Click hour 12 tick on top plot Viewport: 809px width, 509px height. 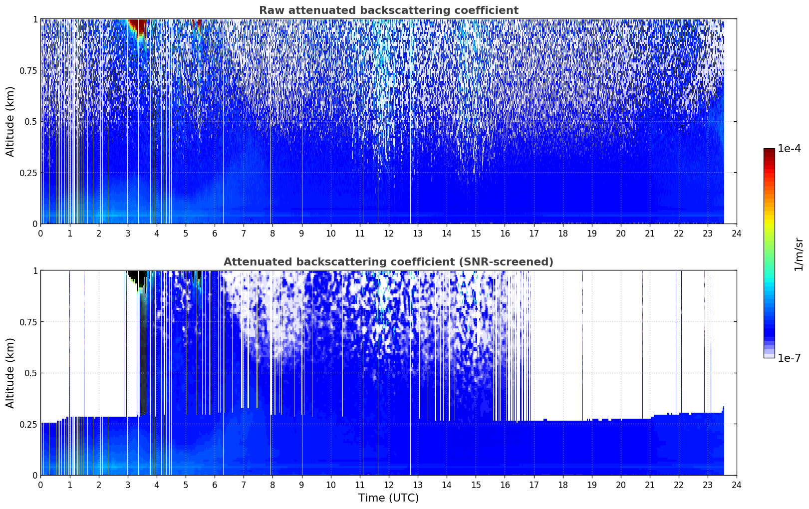point(388,233)
